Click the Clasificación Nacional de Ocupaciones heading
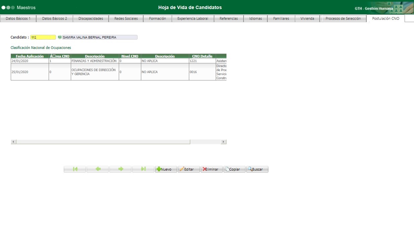This screenshot has width=414, height=234. pyautogui.click(x=41, y=48)
